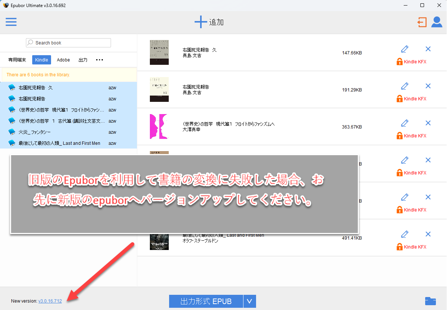Remove the 363.67KB book with X
Viewport: 447px width, 310px height.
pos(428,123)
